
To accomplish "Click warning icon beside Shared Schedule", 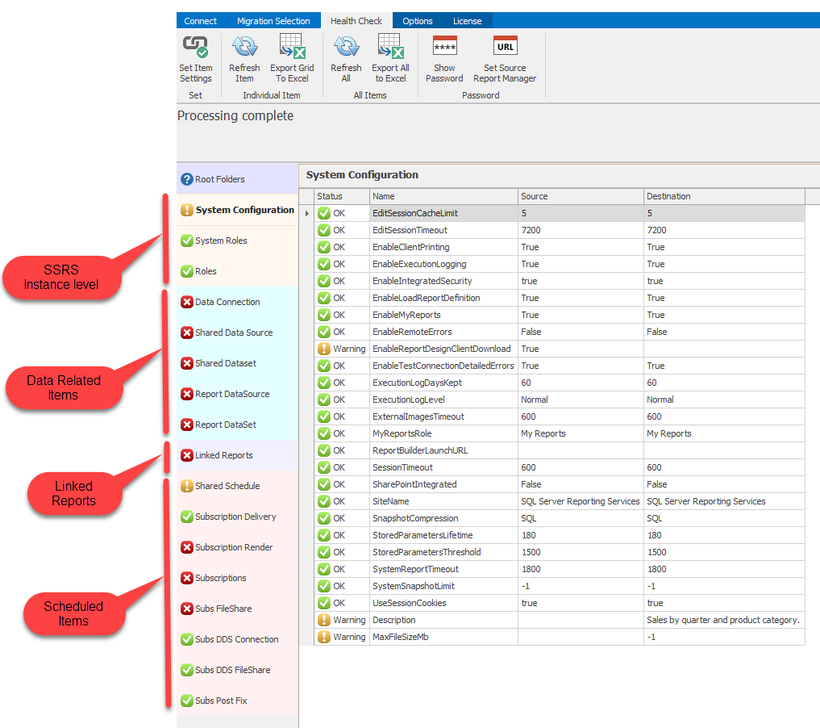I will (187, 486).
